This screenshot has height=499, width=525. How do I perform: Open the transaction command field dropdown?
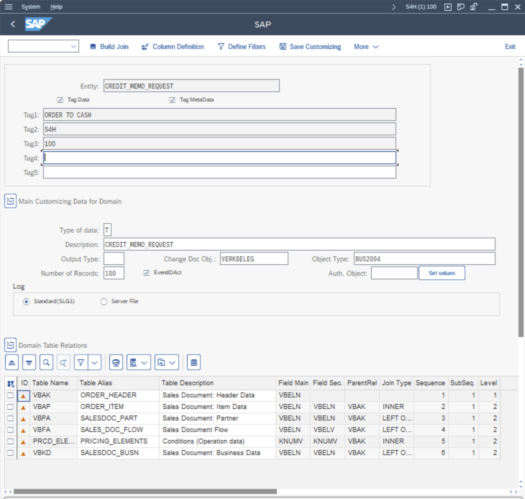pyautogui.click(x=73, y=46)
